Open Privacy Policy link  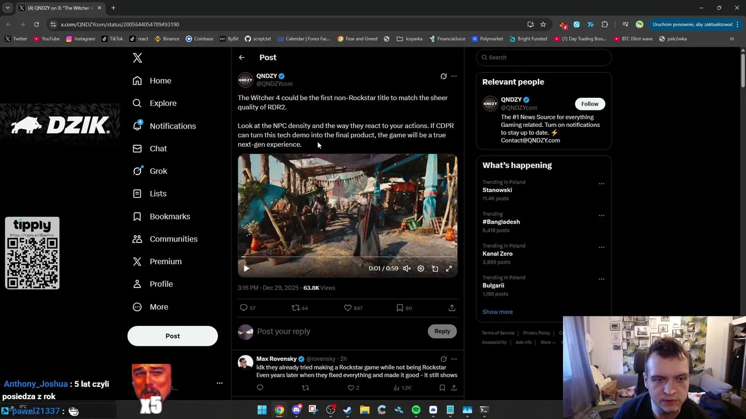537,333
